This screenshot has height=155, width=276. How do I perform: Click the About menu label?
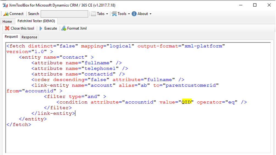click(143, 14)
